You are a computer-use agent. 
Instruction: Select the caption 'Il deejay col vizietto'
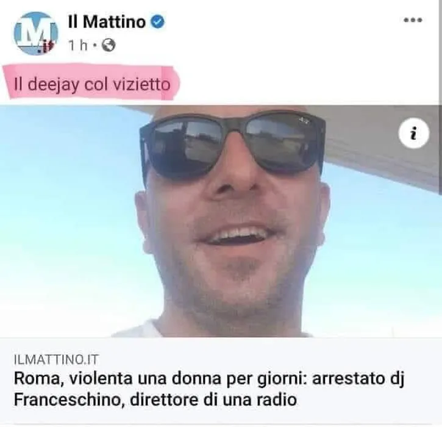coord(92,84)
